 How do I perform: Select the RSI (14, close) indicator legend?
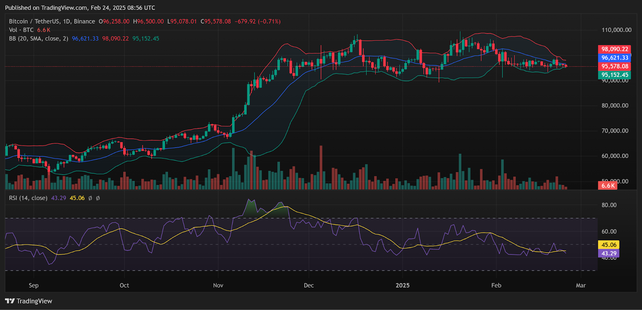(28, 198)
